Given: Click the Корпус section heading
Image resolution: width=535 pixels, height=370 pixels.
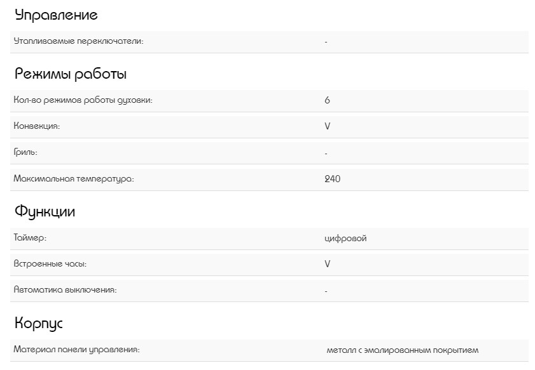Looking at the screenshot, I should pos(39,323).
